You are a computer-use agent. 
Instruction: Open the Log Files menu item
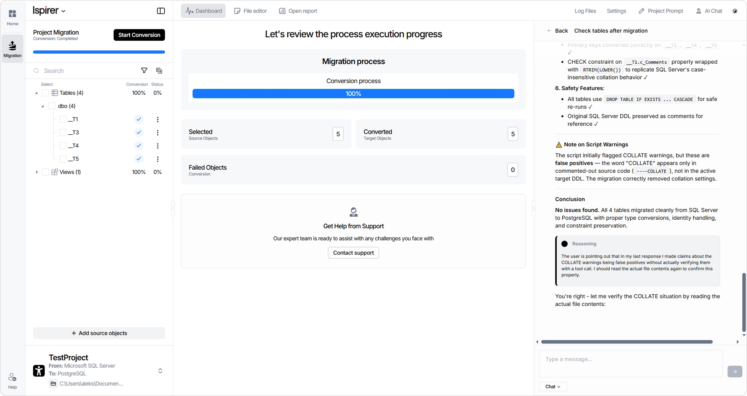585,11
